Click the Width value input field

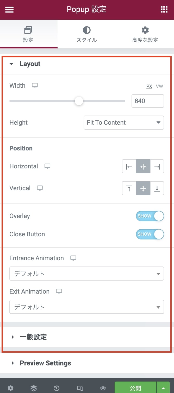pos(148,101)
